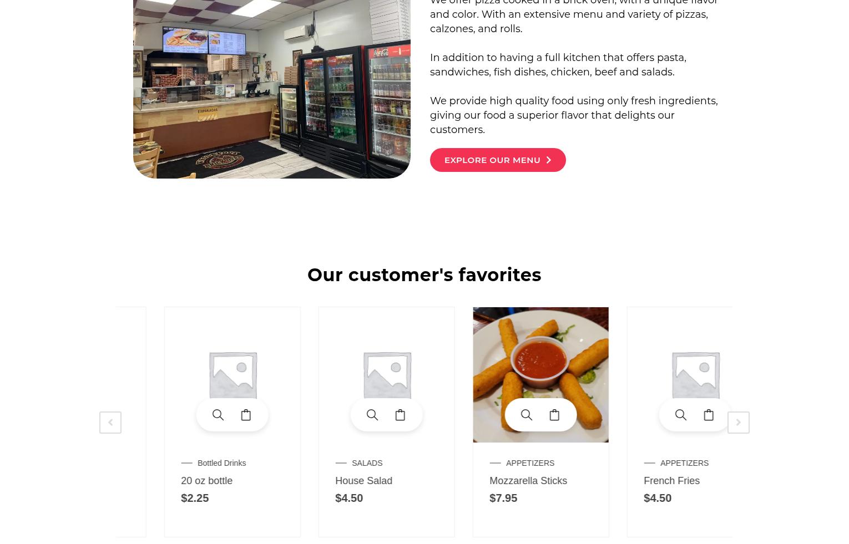
Task: Open the House Salad product title
Action: [x=363, y=481]
